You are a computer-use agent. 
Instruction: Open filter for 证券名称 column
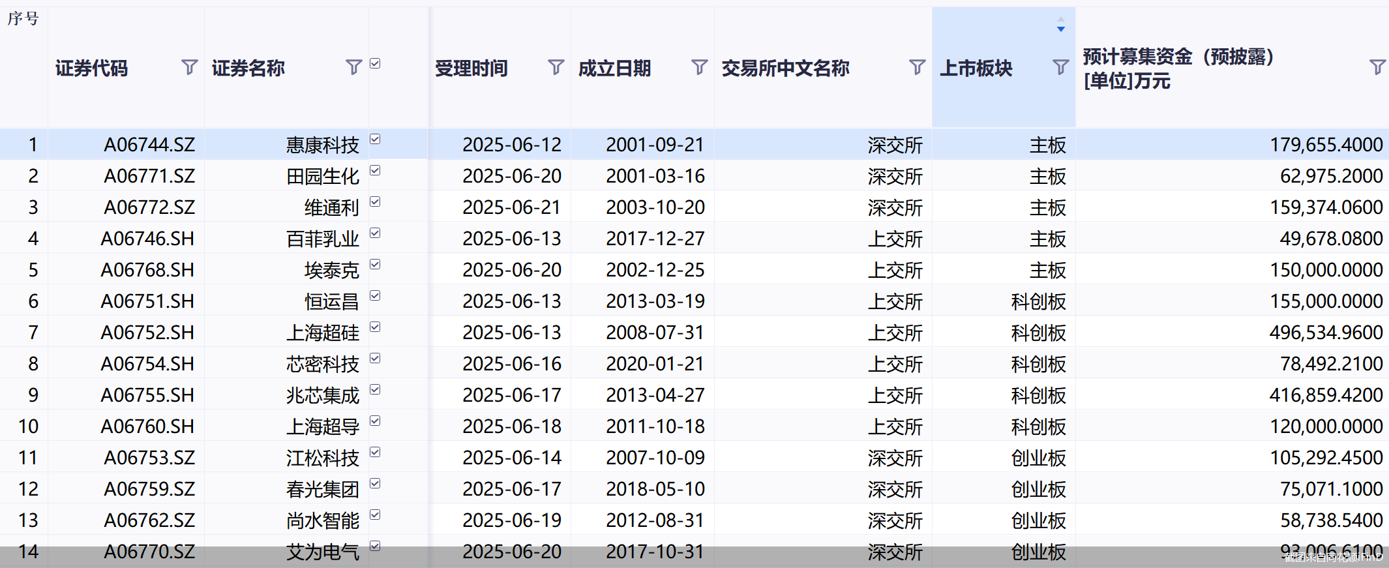[x=353, y=67]
